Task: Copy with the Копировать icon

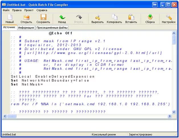Action: tap(114, 19)
